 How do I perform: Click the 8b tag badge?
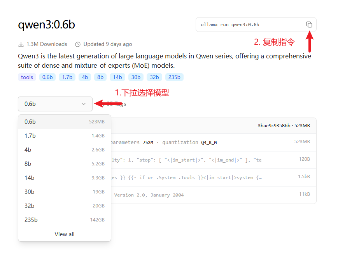100,77
